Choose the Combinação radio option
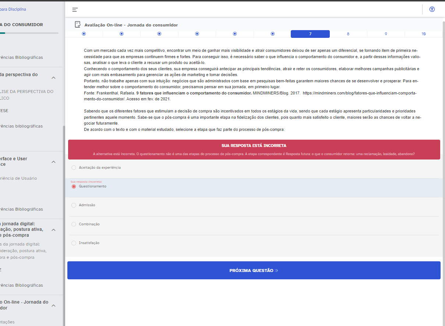445x326 pixels. (74, 224)
